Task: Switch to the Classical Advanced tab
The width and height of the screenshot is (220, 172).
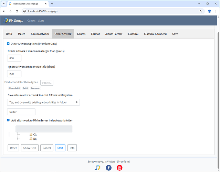Action: [x=155, y=34]
